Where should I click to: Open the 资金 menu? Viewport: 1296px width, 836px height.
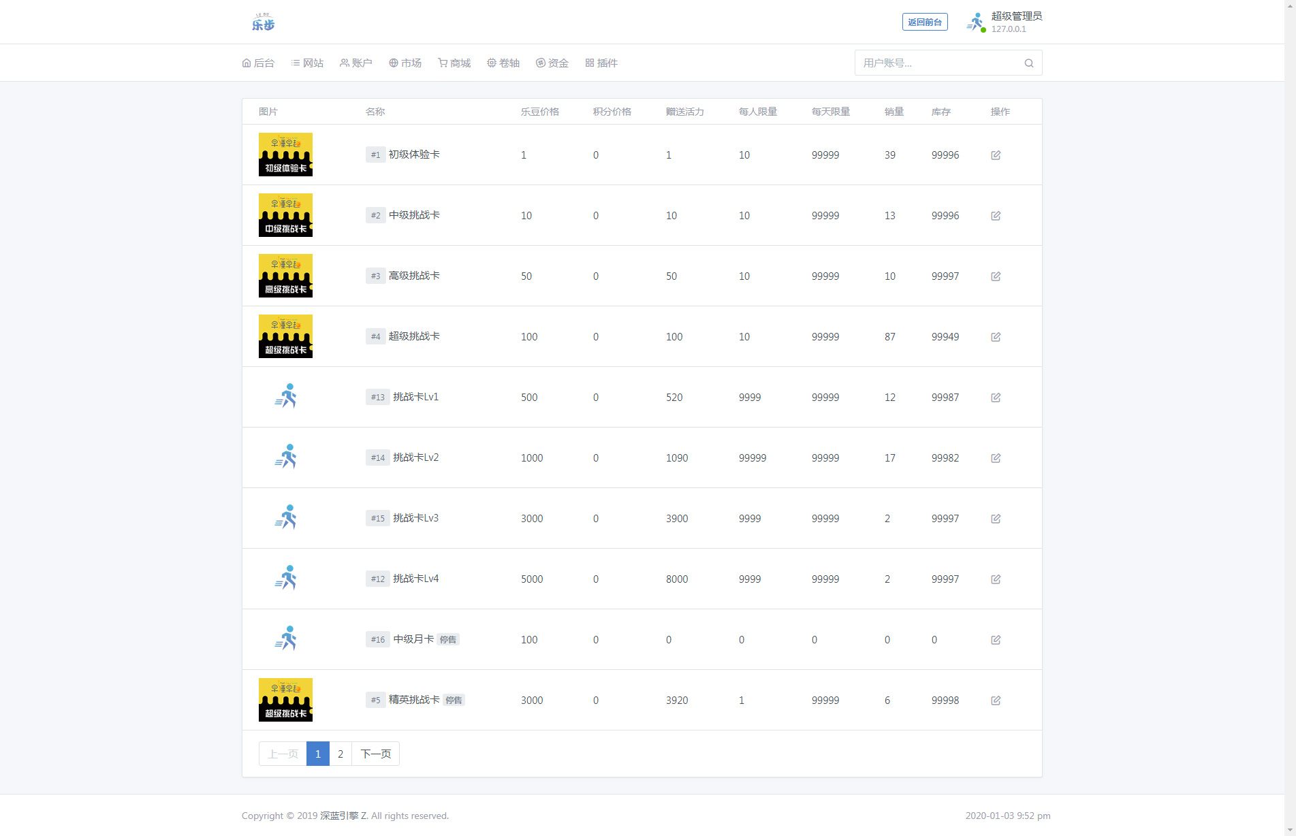(x=552, y=63)
